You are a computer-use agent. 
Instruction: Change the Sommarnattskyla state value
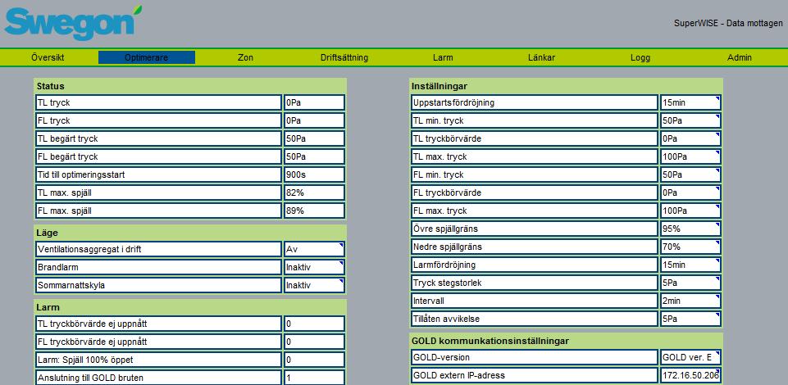tap(315, 285)
